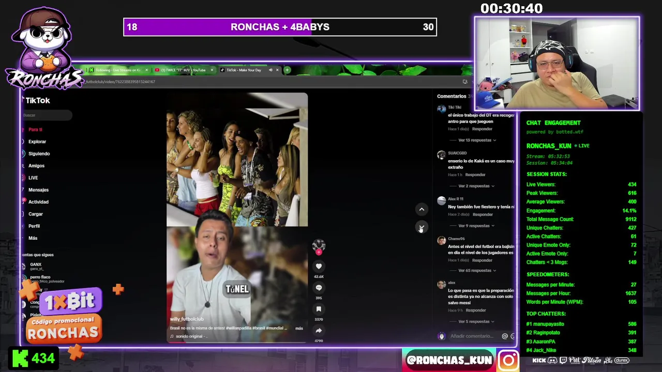Open Cargar in TikTok sidebar
This screenshot has height=372, width=662.
point(35,214)
